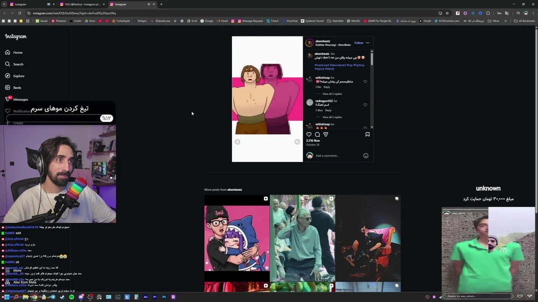This screenshot has height=302, width=538.
Task: Toggle audio mute on the reel video
Action: (297, 142)
